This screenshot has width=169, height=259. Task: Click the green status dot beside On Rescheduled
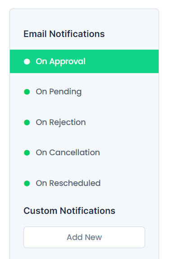tap(27, 183)
